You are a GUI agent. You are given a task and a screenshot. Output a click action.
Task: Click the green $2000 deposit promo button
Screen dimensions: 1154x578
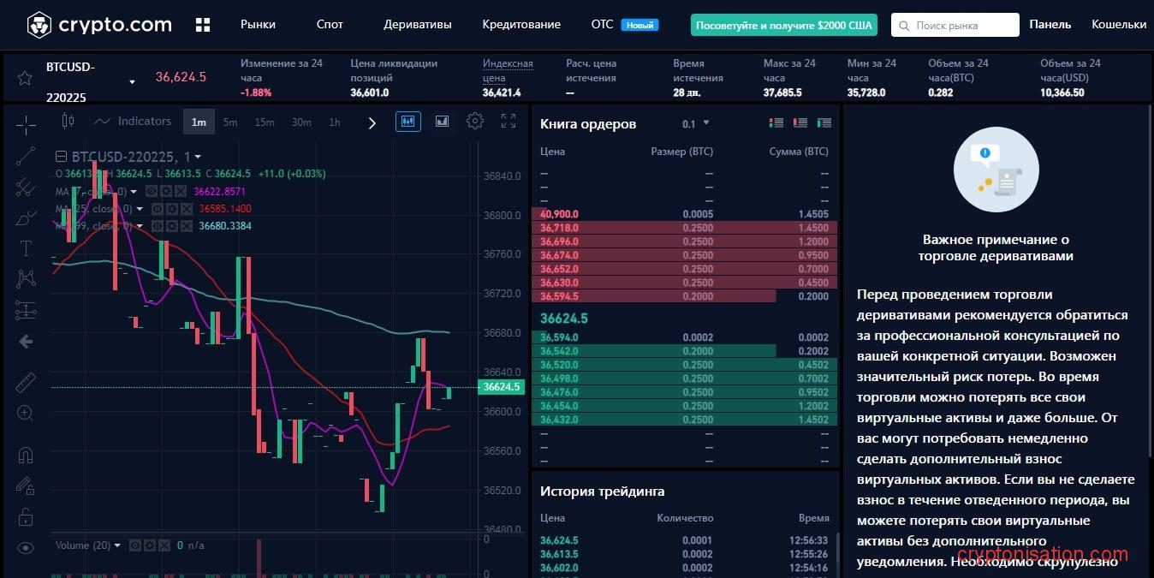(x=783, y=25)
